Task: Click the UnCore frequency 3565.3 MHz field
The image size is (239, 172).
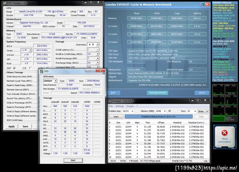Action: pos(42,55)
